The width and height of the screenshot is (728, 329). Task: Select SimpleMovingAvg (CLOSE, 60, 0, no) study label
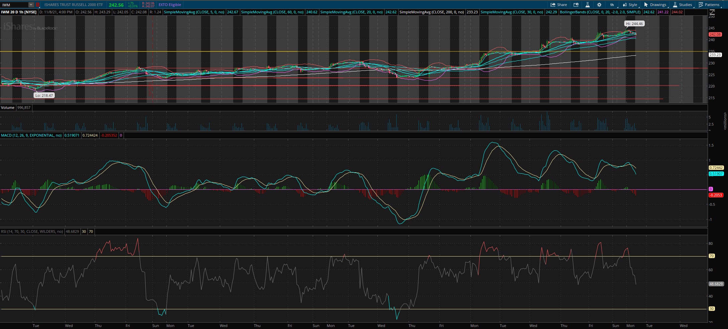pos(272,12)
